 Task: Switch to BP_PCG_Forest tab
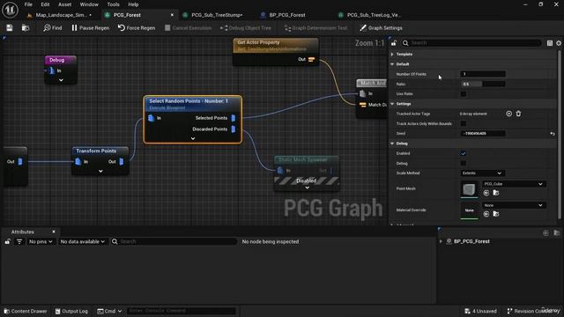click(287, 15)
